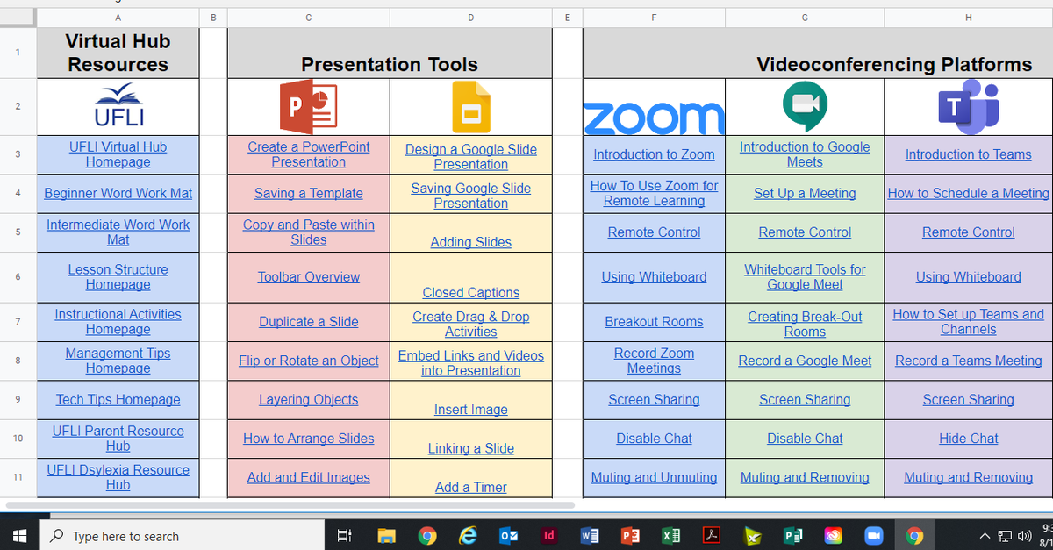Screen dimensions: 1053x550
Task: Click the horizontal scrollbar of the sheet
Action: click(290, 505)
